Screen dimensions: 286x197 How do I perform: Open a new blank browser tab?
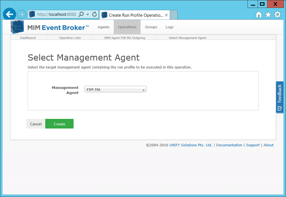point(174,15)
